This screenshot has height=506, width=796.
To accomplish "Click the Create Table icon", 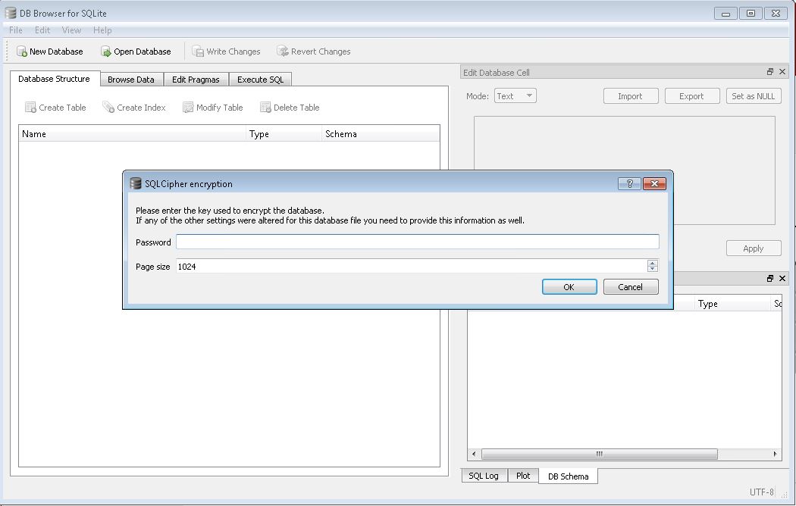I will (30, 107).
